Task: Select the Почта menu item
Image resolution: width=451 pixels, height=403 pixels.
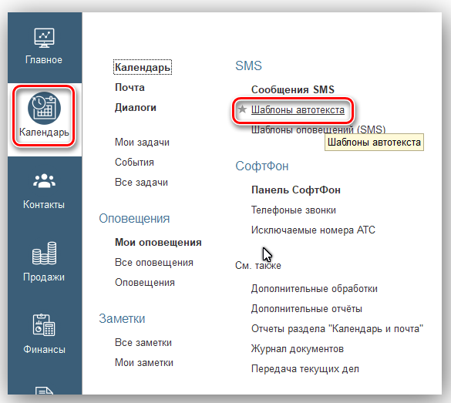Action: pyautogui.click(x=130, y=87)
